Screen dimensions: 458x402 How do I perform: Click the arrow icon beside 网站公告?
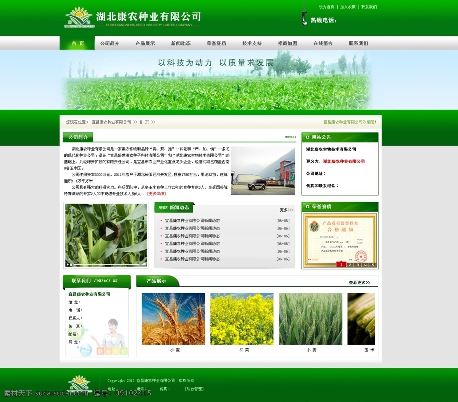[307, 137]
